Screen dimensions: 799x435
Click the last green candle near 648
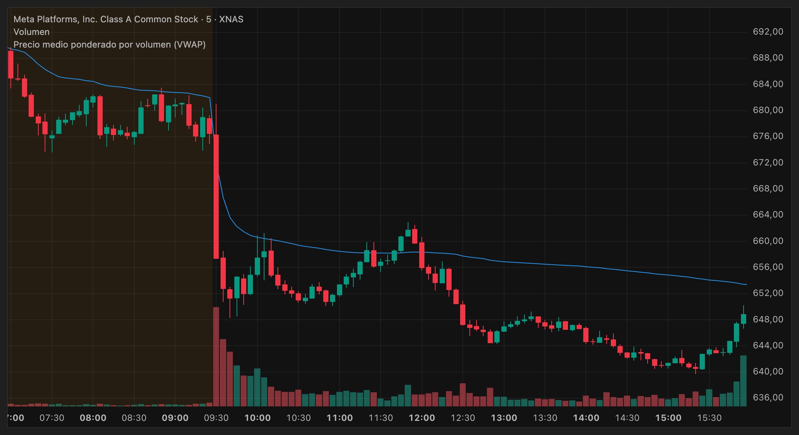click(744, 319)
